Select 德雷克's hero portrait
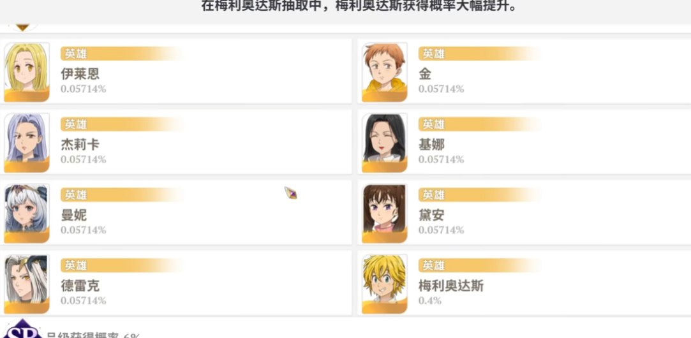Screen dimensions: 691x338 point(27,284)
